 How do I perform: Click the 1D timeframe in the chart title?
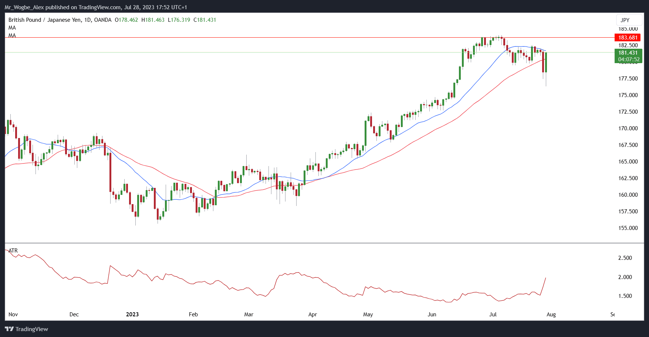(x=88, y=20)
